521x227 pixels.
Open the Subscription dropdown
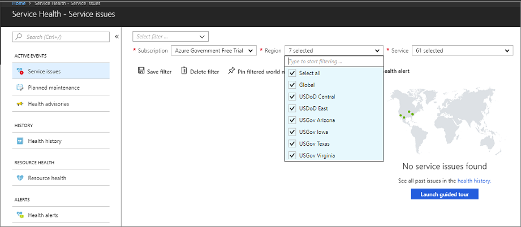(x=214, y=51)
